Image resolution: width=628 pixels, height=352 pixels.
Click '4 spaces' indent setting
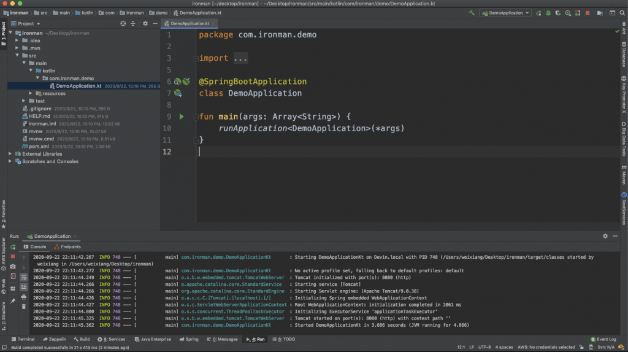(504, 347)
